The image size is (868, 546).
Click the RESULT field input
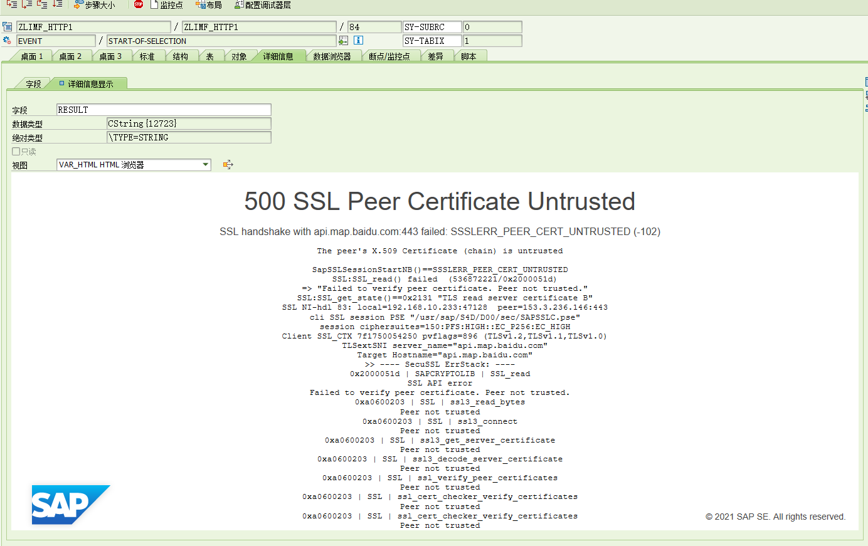[164, 110]
